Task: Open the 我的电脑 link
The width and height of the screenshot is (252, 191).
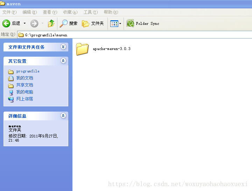Action: (x=24, y=92)
